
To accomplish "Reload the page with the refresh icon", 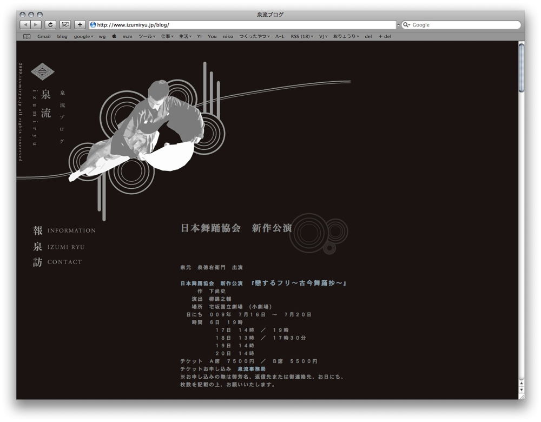I will click(x=50, y=25).
